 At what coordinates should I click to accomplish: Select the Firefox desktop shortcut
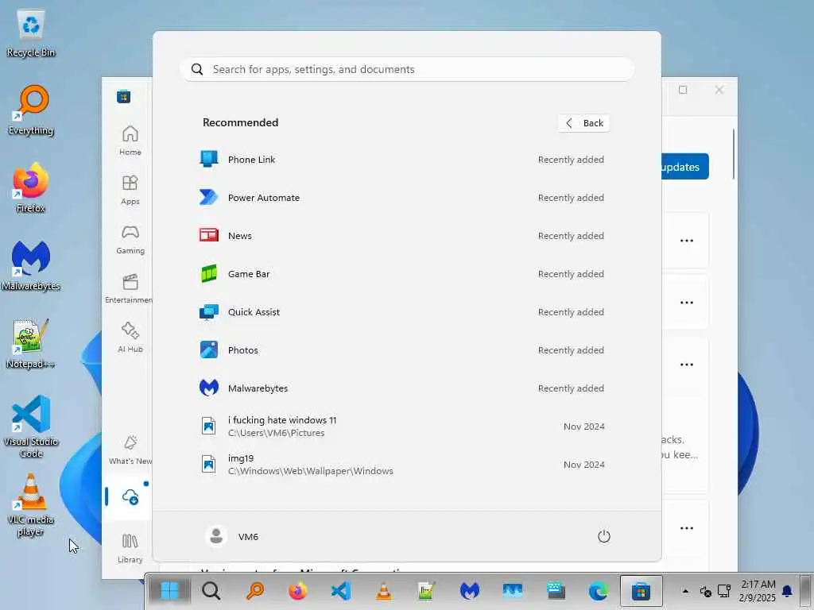click(x=31, y=188)
